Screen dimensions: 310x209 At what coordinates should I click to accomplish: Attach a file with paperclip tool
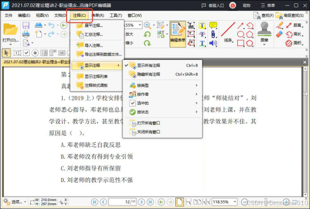(213, 34)
